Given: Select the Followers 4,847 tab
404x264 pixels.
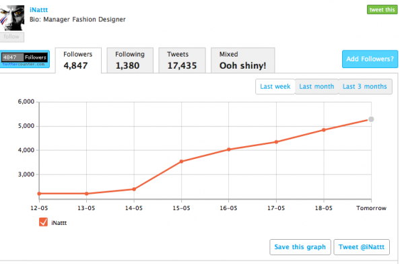Looking at the screenshot, I should click(x=78, y=61).
